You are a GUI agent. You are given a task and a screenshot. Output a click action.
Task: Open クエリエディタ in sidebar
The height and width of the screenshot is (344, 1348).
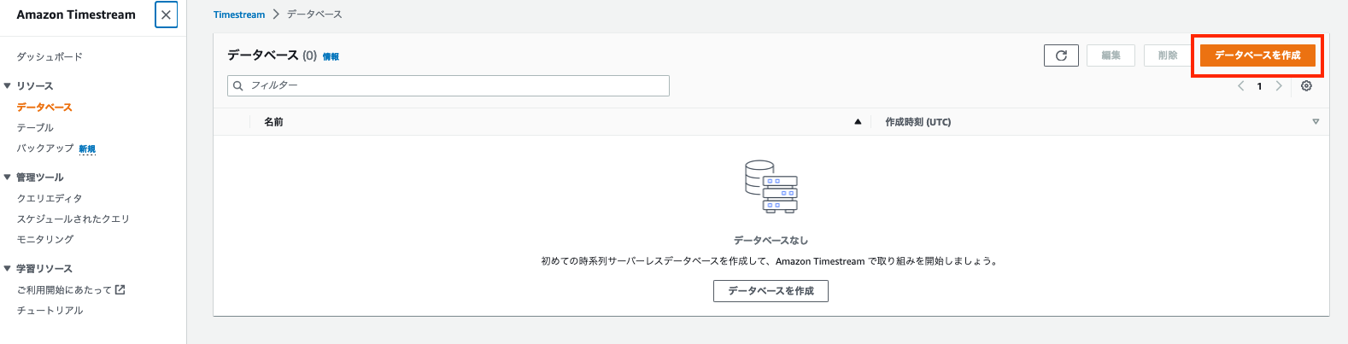(50, 198)
